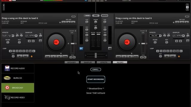
Task: Click the CONFIG button
Action: click(95, 70)
